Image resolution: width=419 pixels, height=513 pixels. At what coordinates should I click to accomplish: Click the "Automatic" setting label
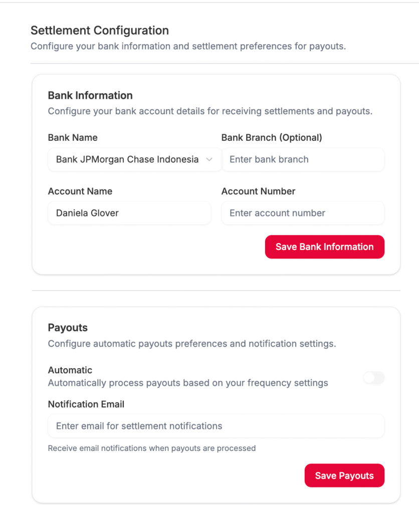point(70,370)
